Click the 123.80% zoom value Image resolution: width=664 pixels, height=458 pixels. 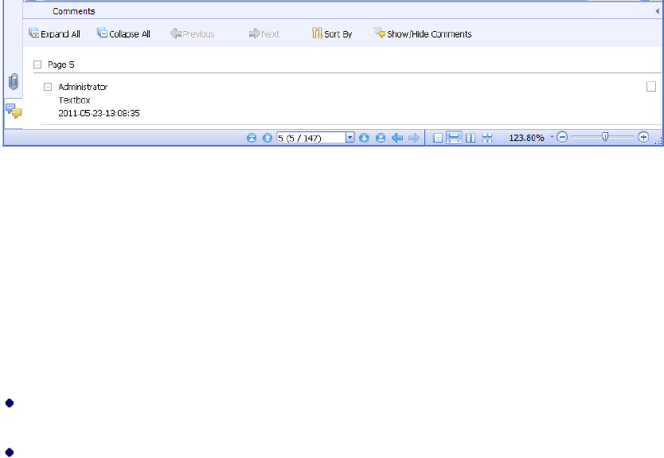pyautogui.click(x=526, y=138)
